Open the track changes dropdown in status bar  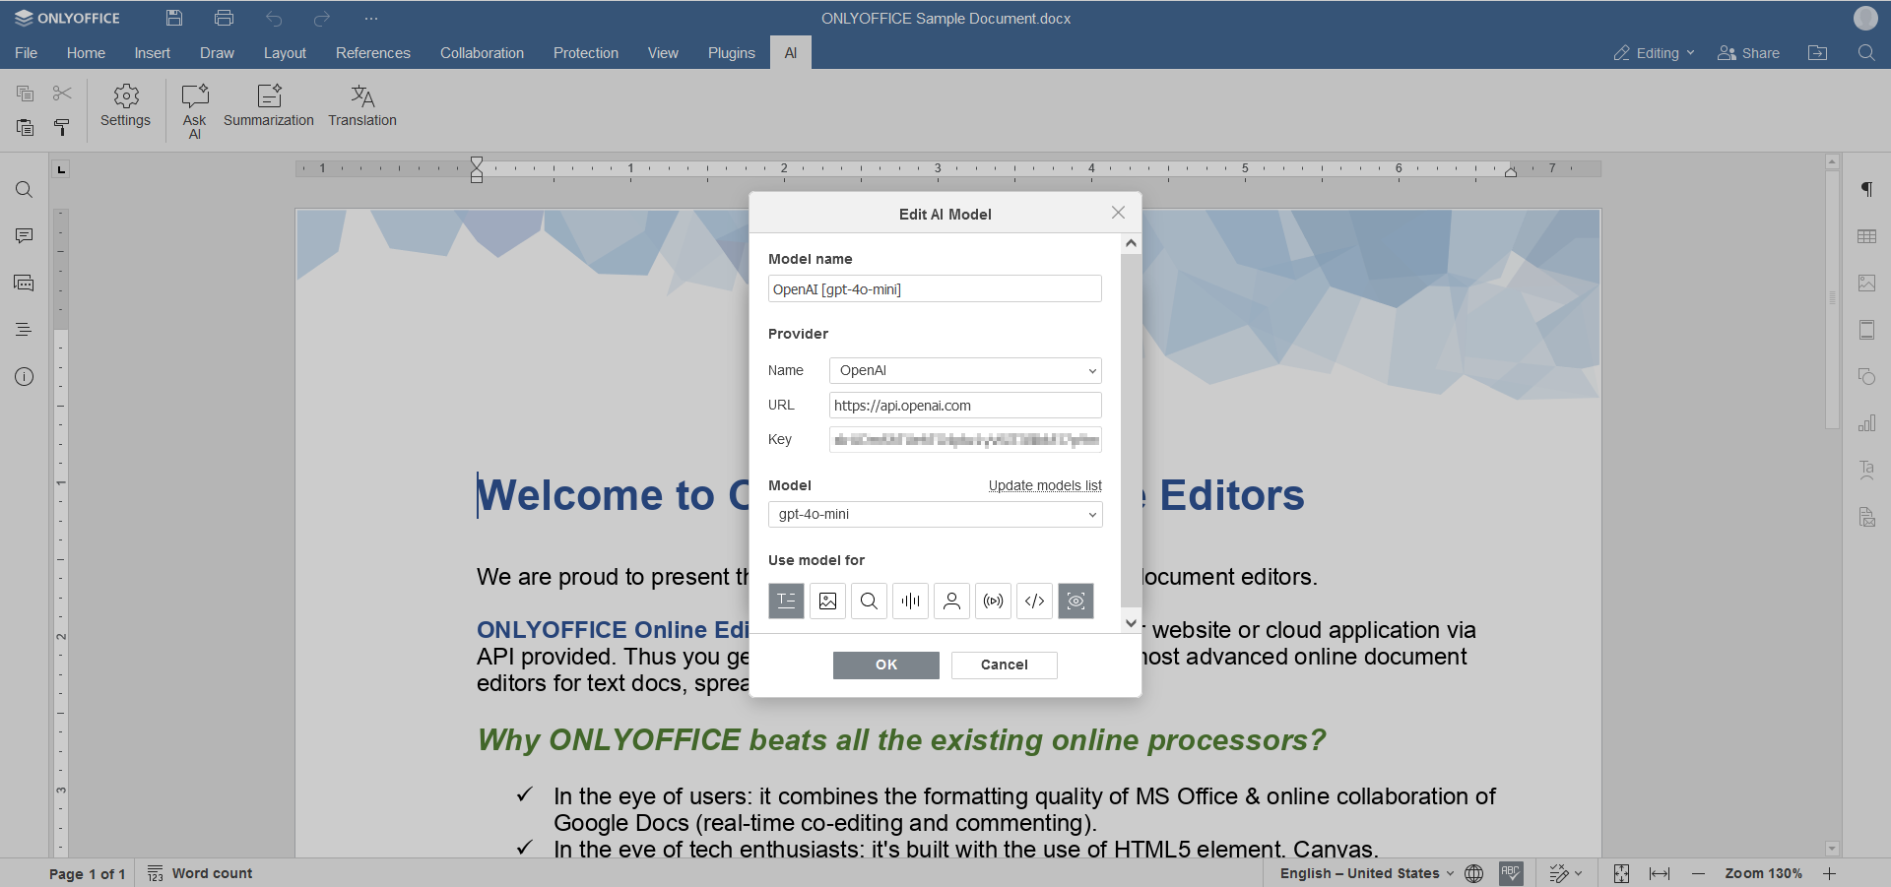[x=1565, y=873]
